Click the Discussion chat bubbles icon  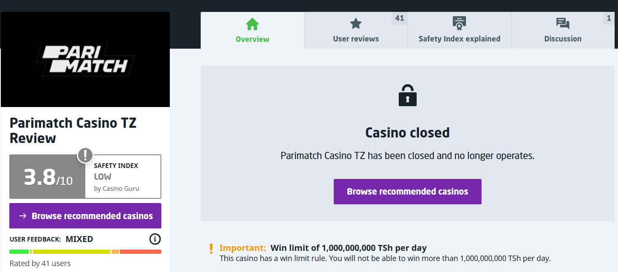(x=563, y=24)
